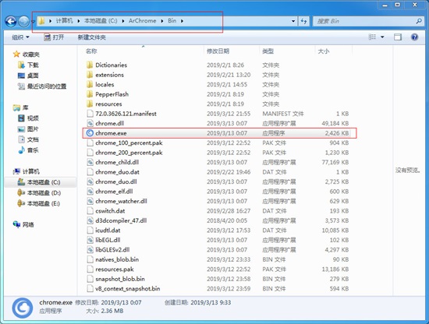Select the libEGL.dll file icon
This screenshot has width=429, height=324.
[90, 240]
